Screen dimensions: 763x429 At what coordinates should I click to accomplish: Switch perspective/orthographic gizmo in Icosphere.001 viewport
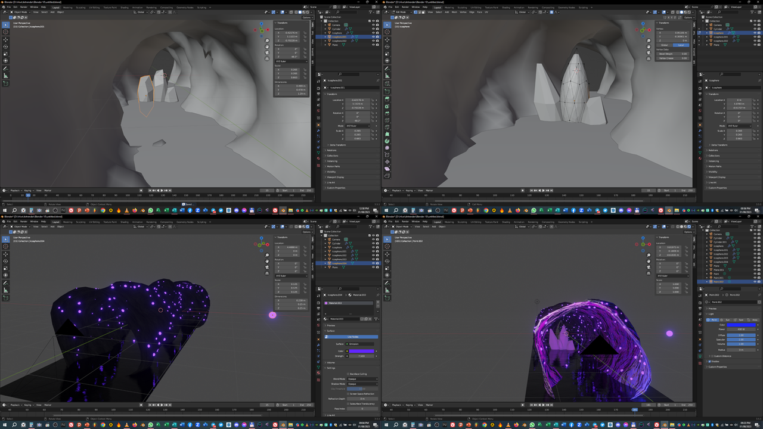coord(267,58)
